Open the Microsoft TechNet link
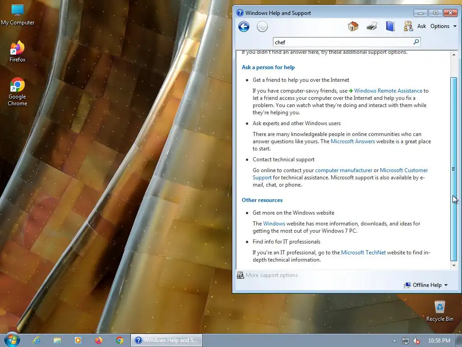462x347 pixels. (x=363, y=253)
